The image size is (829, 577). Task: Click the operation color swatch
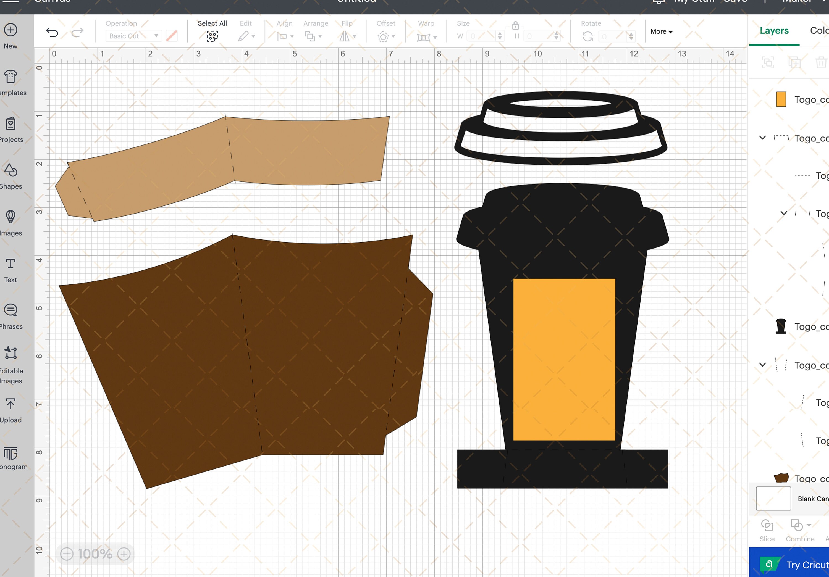[x=172, y=36]
